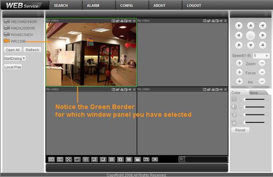Switch to the four-window grid layout
This screenshot has height=177, width=273.
86,160
